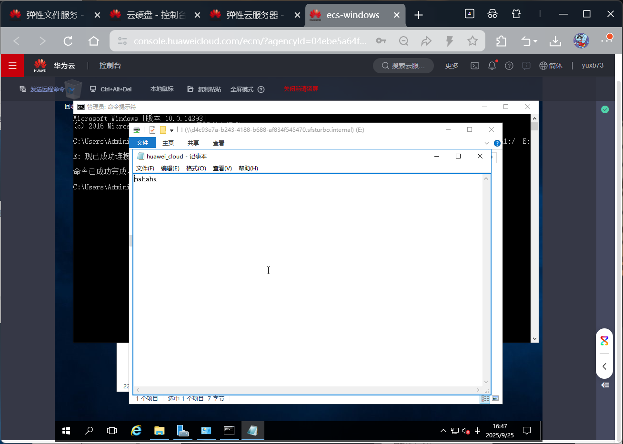Open Notepad's 编辑(E) menu
The height and width of the screenshot is (444, 623).
pyautogui.click(x=170, y=168)
